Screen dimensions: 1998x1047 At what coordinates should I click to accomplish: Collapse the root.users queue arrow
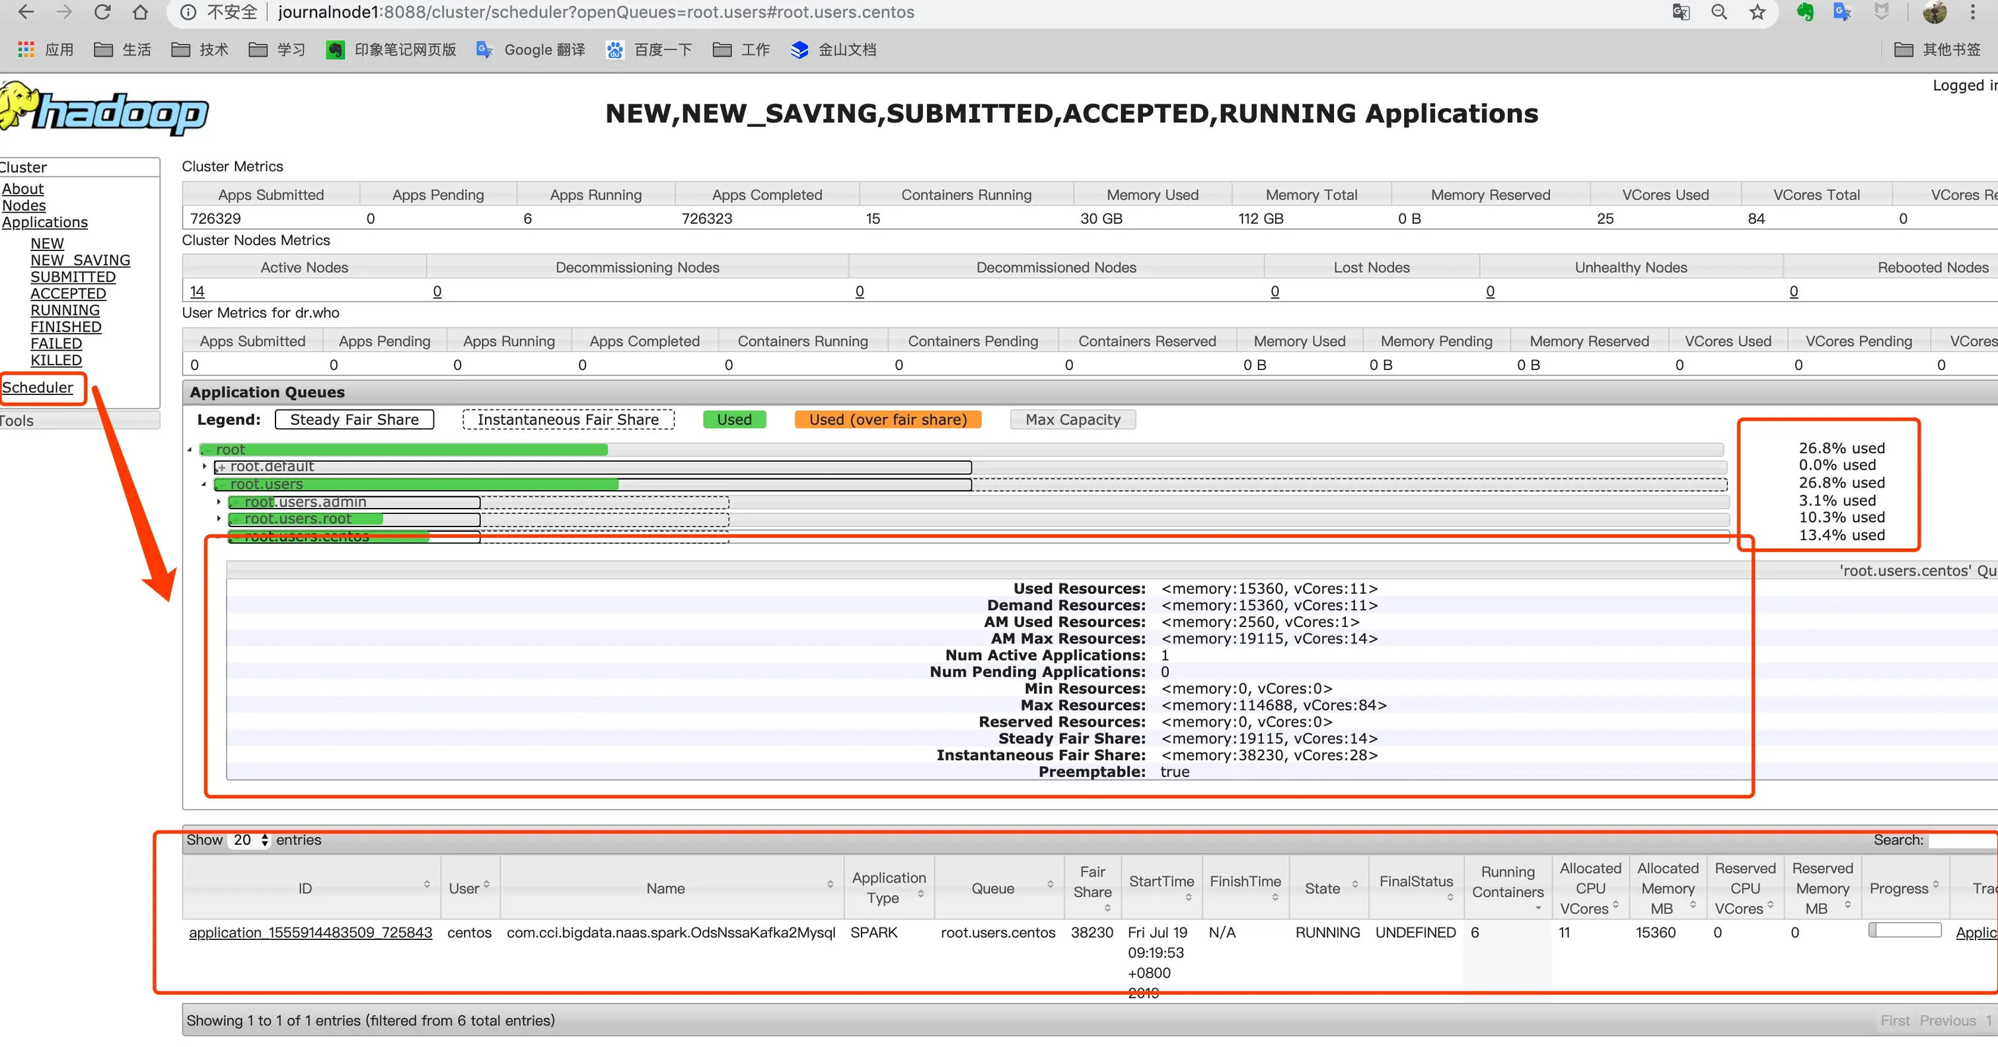pyautogui.click(x=205, y=484)
